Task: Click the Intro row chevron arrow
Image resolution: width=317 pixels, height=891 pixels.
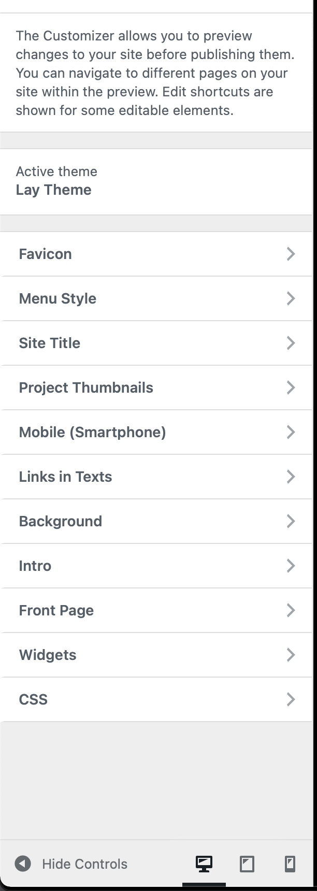Action: (291, 566)
